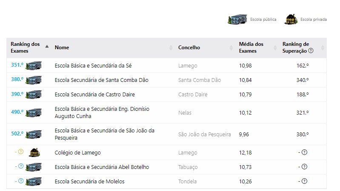Click the blue question mark in Abel Botelho's ranking
This screenshot has width=340, height=191.
tap(21, 166)
